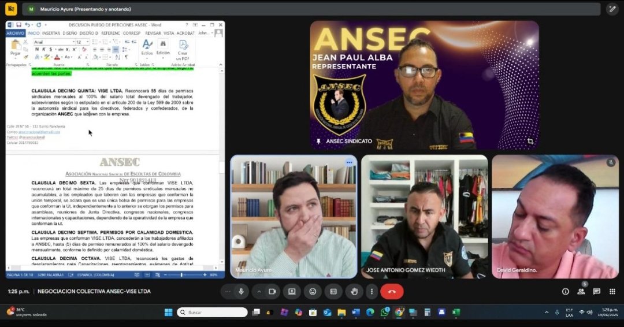This screenshot has width=624, height=327.
Task: Toggle the microphone in the meeting controls
Action: [x=241, y=292]
